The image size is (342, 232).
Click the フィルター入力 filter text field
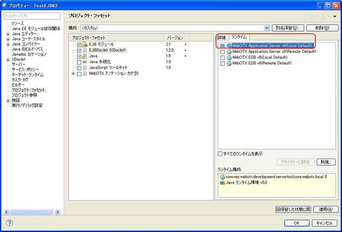(x=32, y=16)
